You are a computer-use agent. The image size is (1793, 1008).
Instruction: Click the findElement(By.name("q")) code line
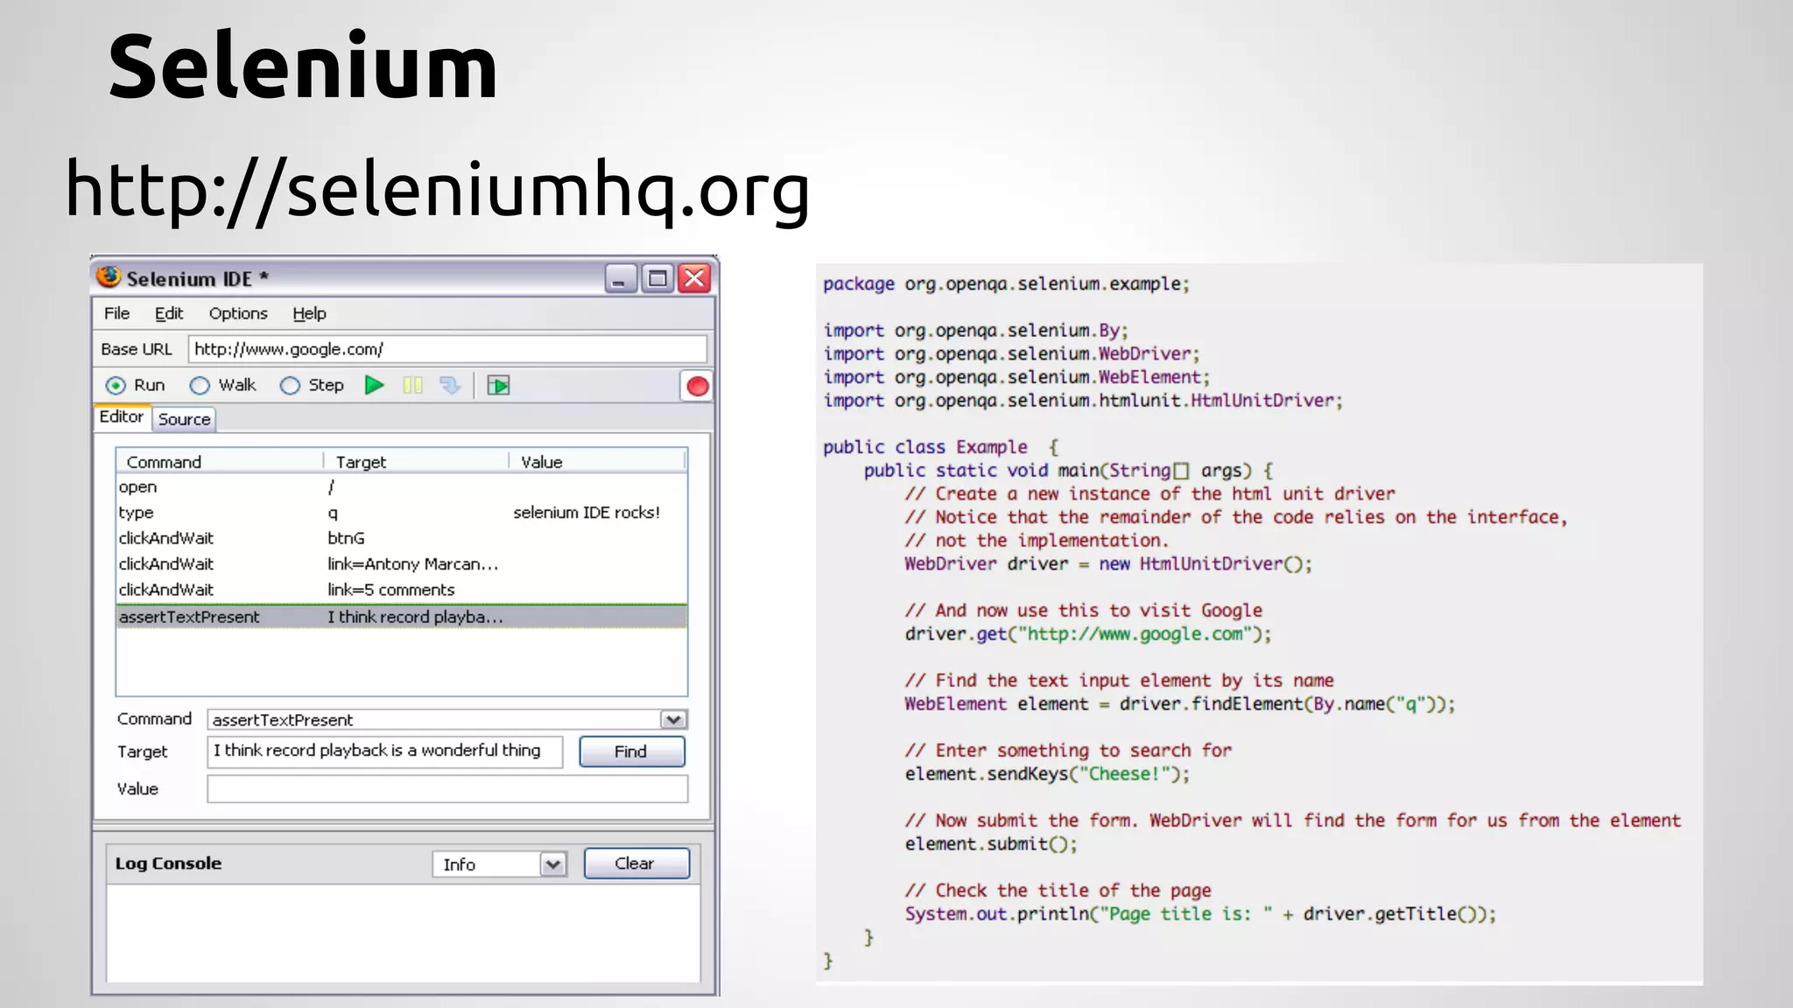[x=1179, y=704]
